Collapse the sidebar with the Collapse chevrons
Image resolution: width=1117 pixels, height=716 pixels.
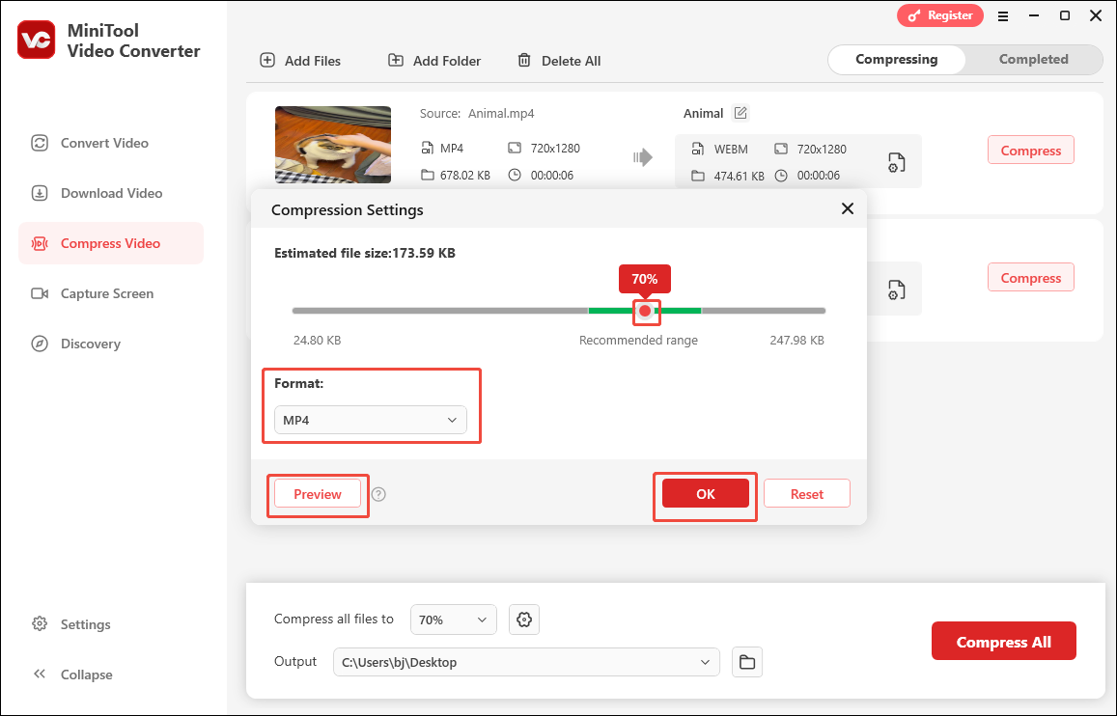click(72, 674)
